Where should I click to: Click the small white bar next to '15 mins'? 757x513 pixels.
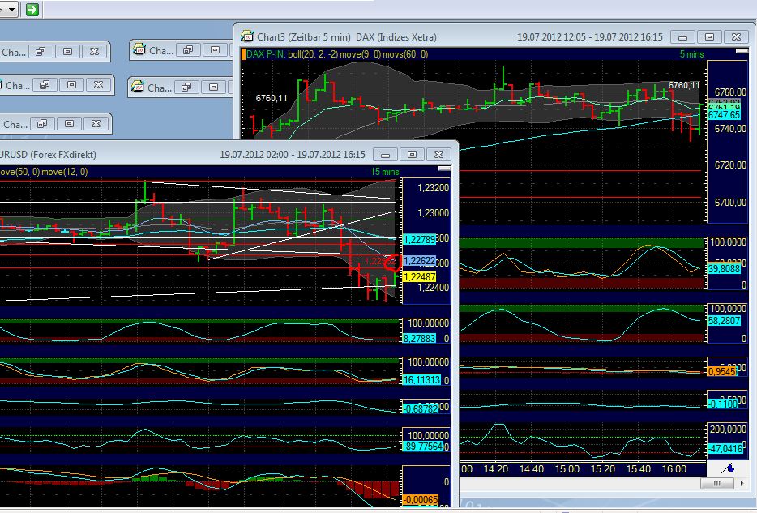[x=444, y=168]
